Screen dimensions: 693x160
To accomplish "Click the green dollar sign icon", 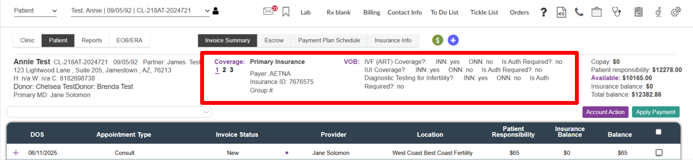I will 437,40.
